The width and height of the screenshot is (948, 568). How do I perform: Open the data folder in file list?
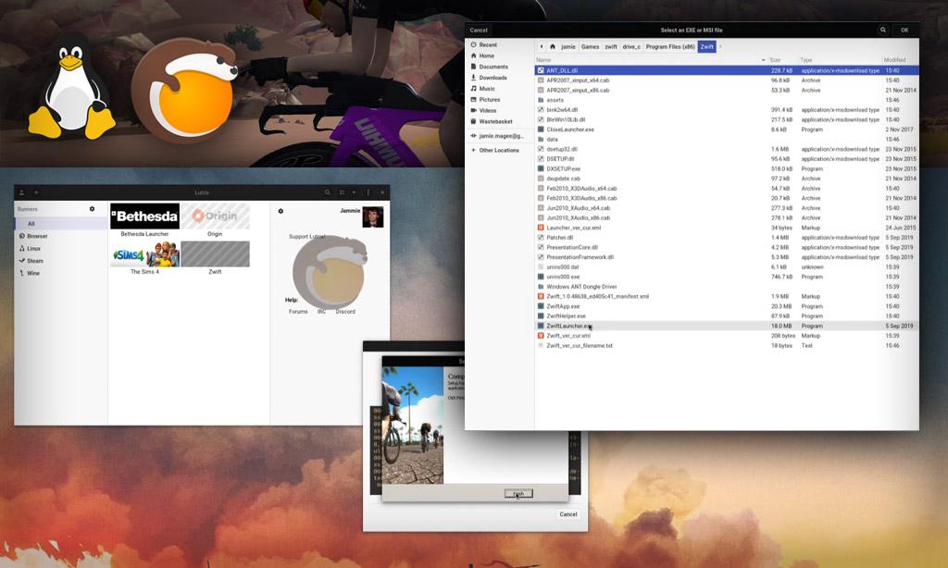[727, 139]
